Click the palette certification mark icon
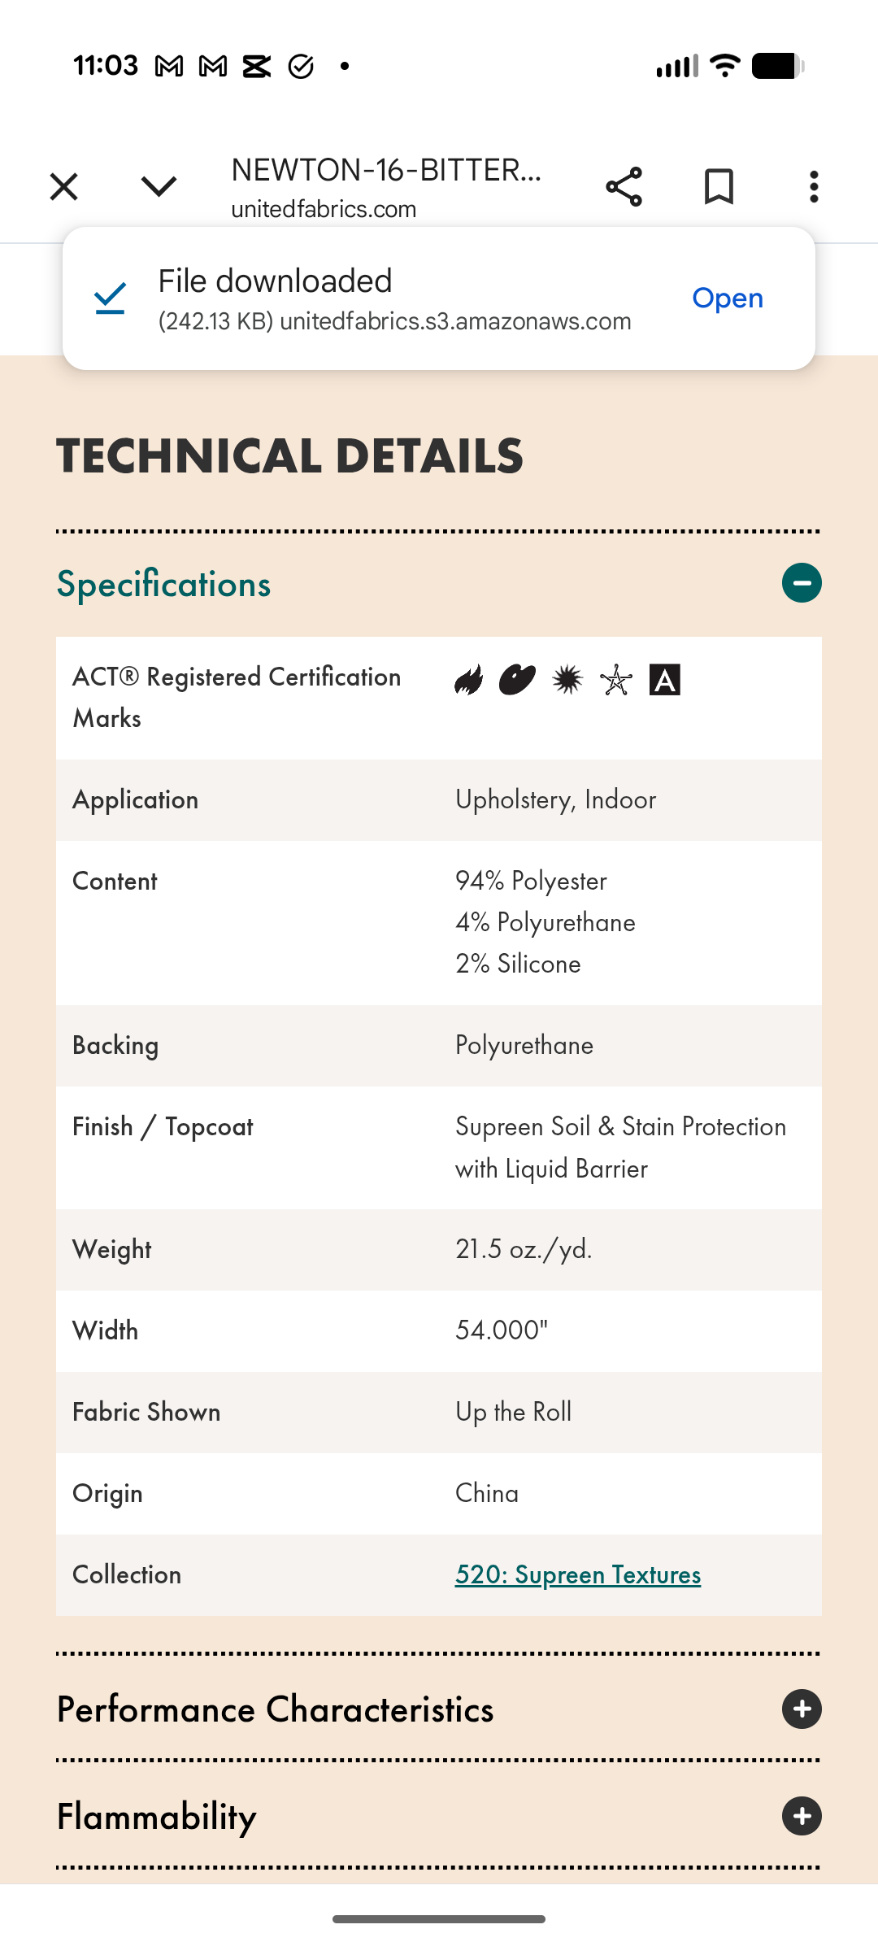 click(x=517, y=680)
